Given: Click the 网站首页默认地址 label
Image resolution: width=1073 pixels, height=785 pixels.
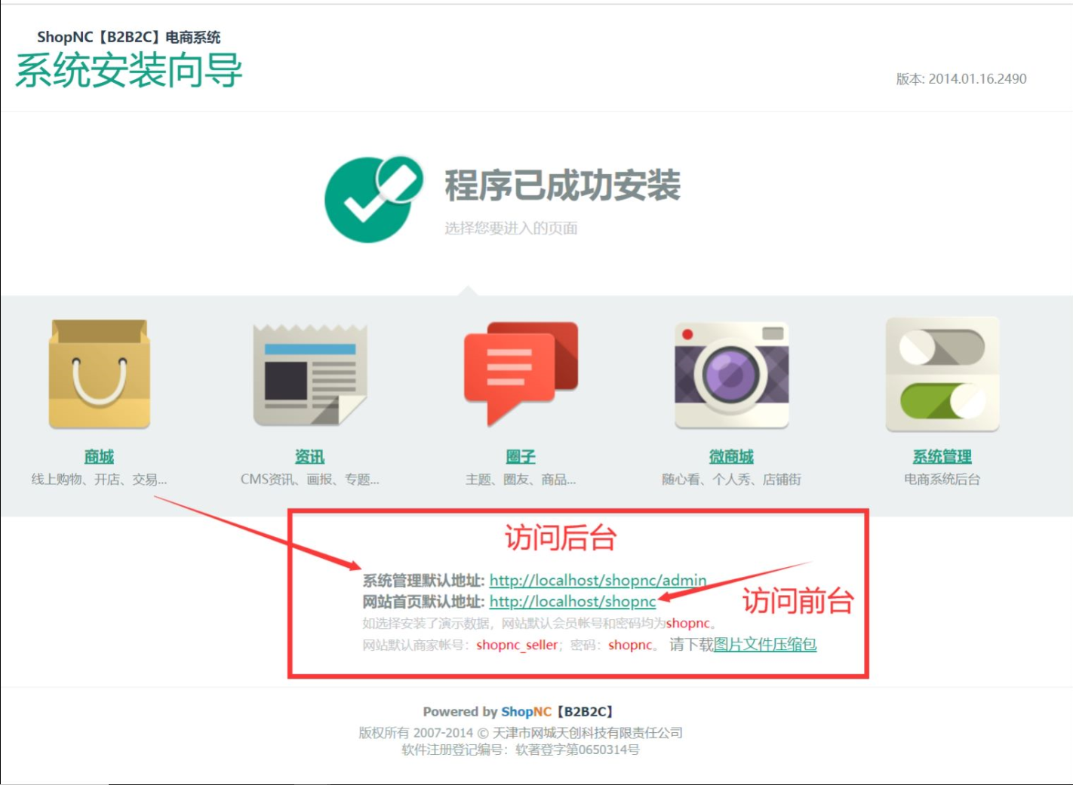Looking at the screenshot, I should 423,601.
